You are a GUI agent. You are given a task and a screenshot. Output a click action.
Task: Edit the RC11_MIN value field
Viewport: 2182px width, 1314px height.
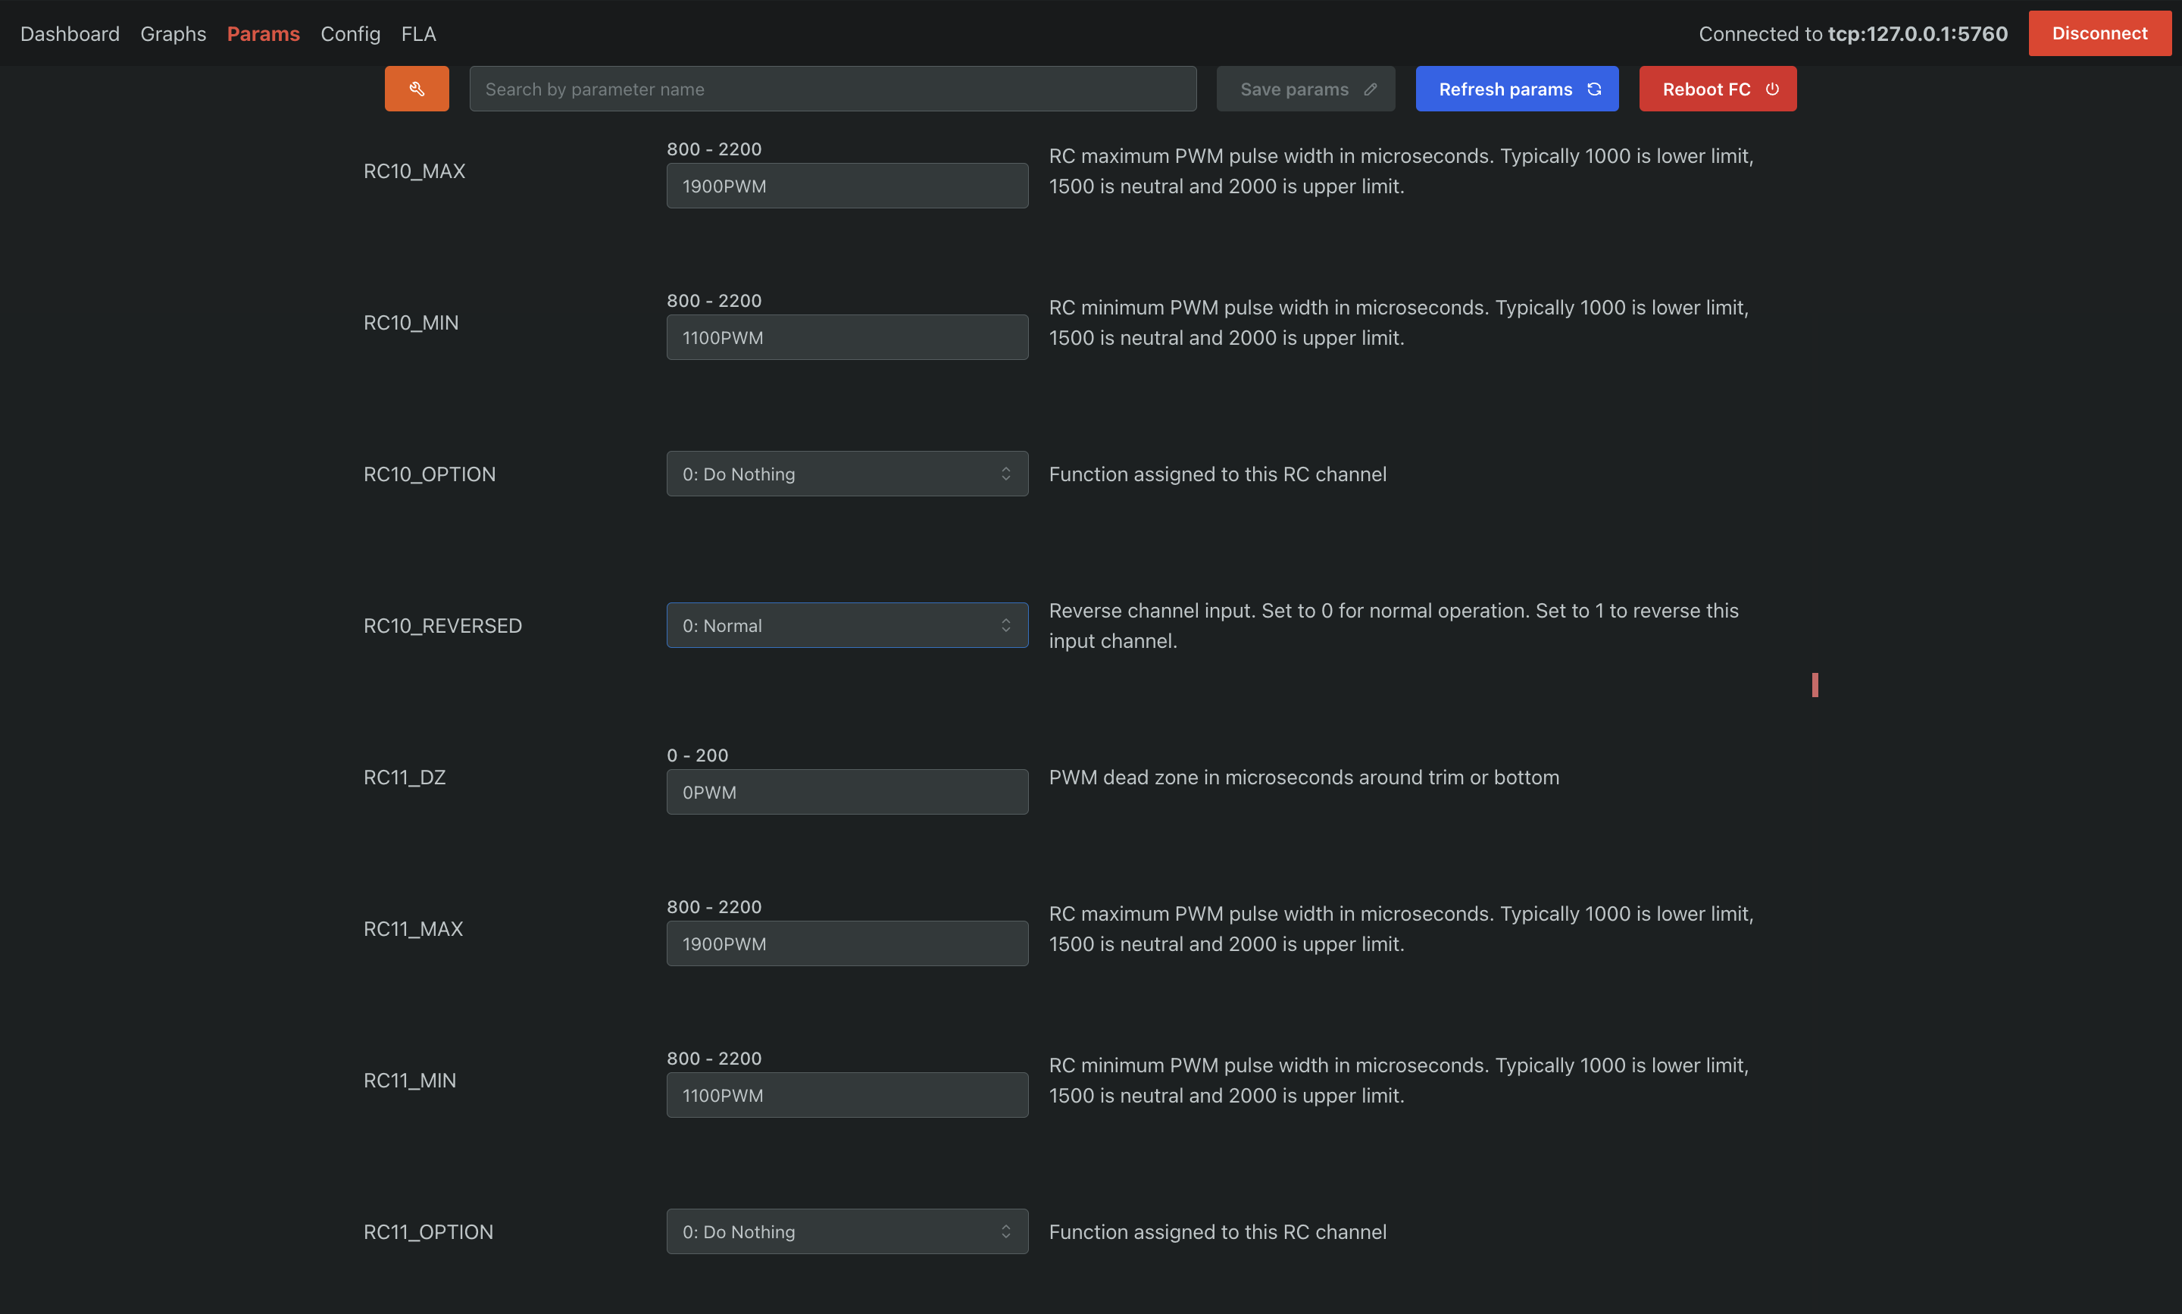pos(847,1095)
